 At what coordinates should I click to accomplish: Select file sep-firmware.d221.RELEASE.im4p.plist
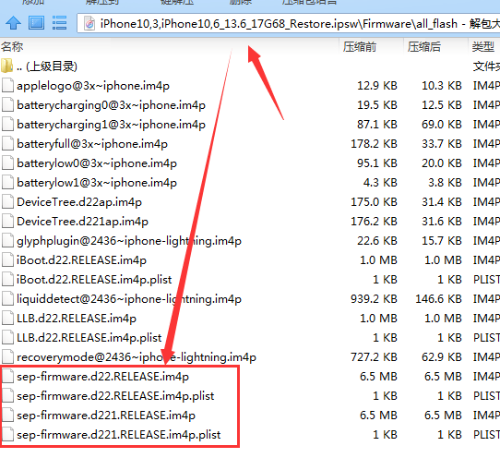coord(119,435)
